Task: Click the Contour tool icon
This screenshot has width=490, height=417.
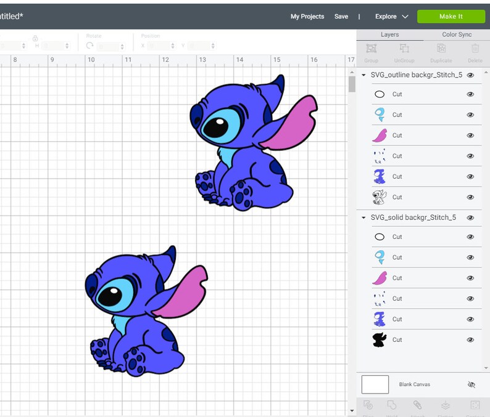Action: (475, 405)
